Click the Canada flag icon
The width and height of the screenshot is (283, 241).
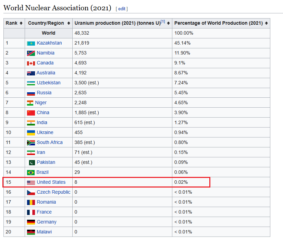31,63
